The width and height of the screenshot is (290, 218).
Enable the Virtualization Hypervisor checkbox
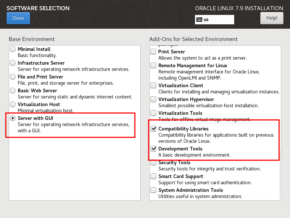[153, 99]
